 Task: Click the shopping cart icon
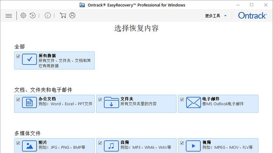coord(63,15)
